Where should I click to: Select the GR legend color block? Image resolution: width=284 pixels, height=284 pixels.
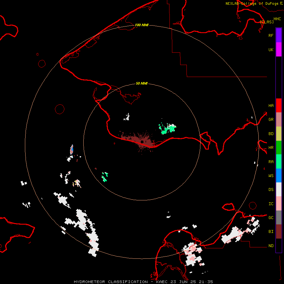279,119
